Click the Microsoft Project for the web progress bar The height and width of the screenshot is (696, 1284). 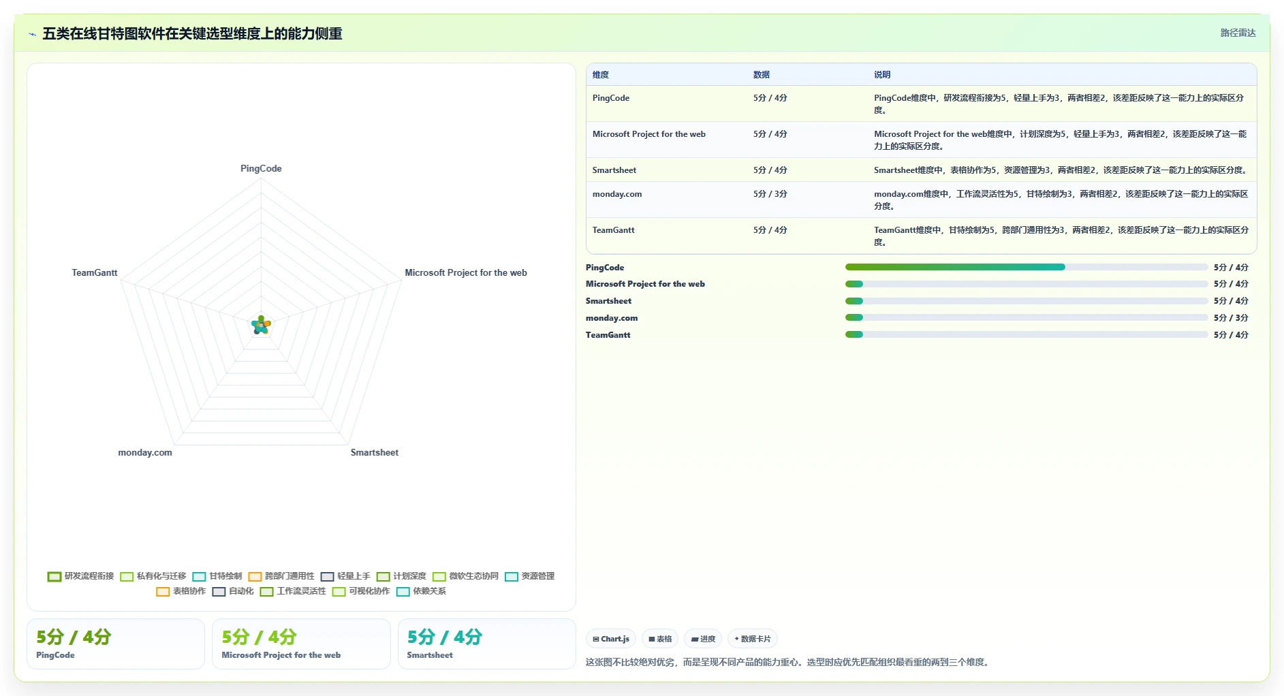point(1026,284)
